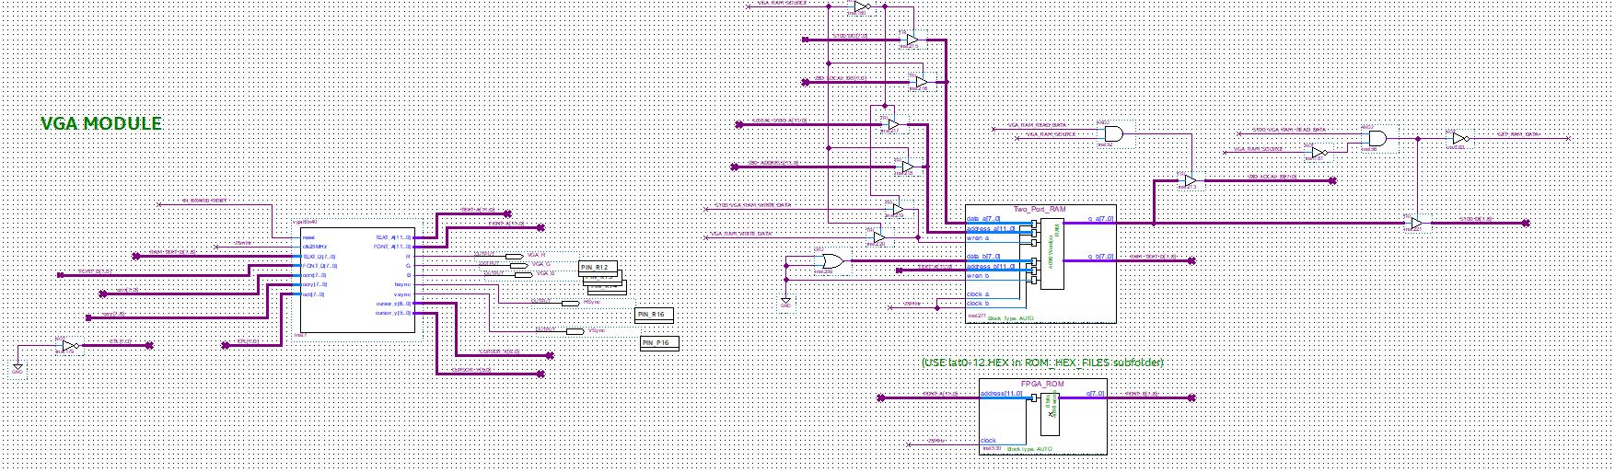The image size is (1615, 472).
Task: Select the tri-state buffer on the LOCAL-S100 address bus
Action: point(893,124)
